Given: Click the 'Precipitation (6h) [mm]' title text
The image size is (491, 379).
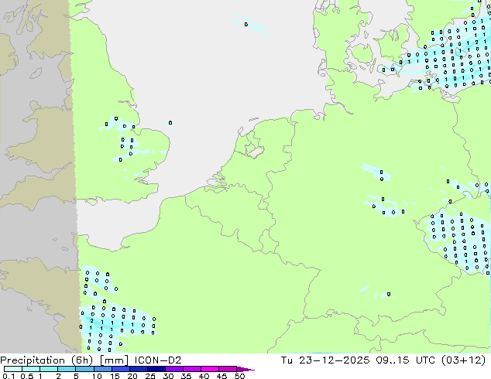Looking at the screenshot, I should pos(53,360).
